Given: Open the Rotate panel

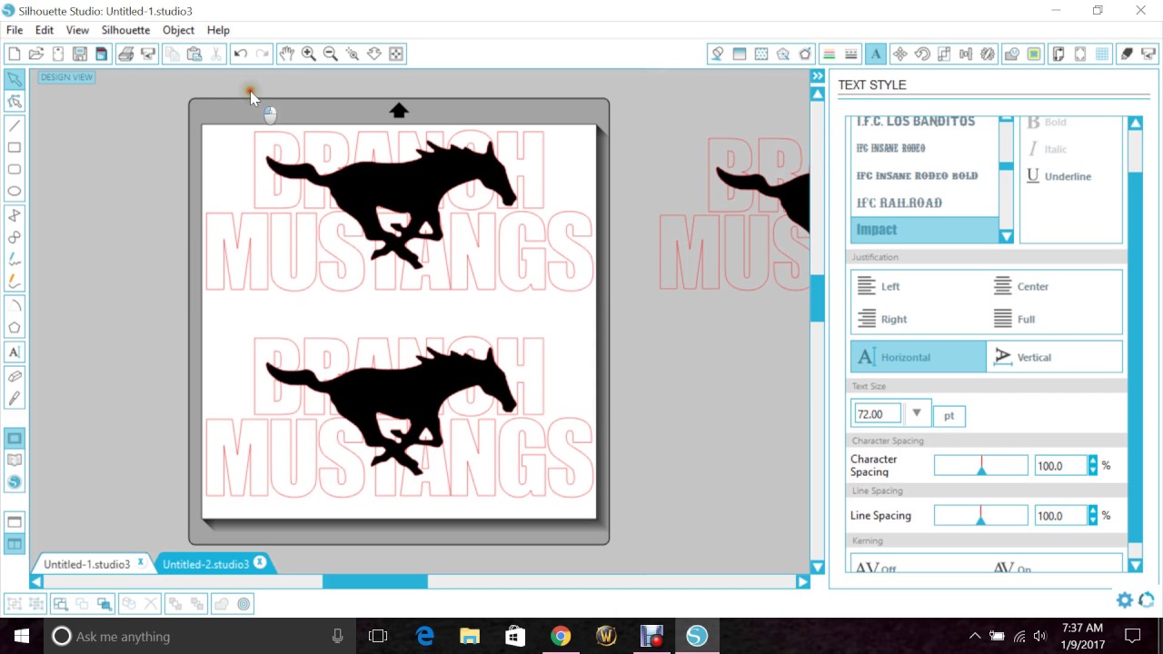Looking at the screenshot, I should coord(922,54).
